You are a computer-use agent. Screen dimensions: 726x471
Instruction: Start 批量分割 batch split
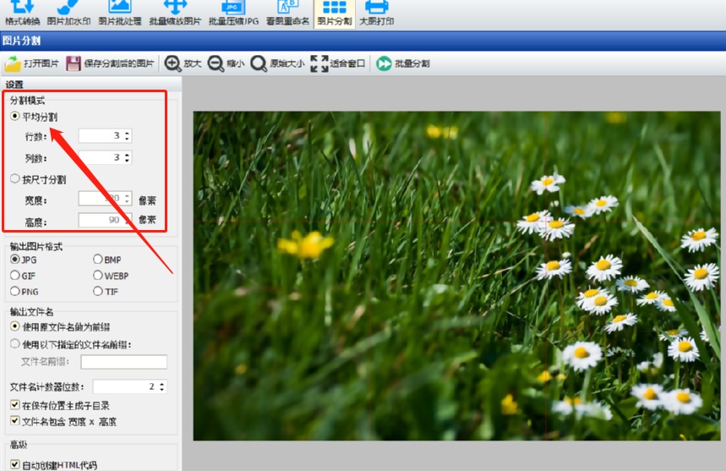[403, 63]
